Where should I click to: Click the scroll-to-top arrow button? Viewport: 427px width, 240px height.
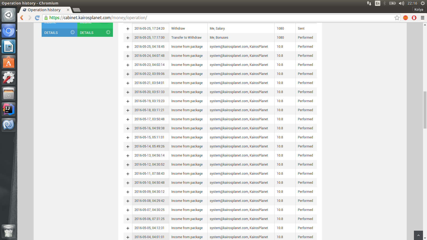(418, 235)
